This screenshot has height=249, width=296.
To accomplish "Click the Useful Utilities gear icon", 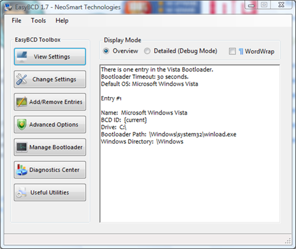I will click(21, 192).
